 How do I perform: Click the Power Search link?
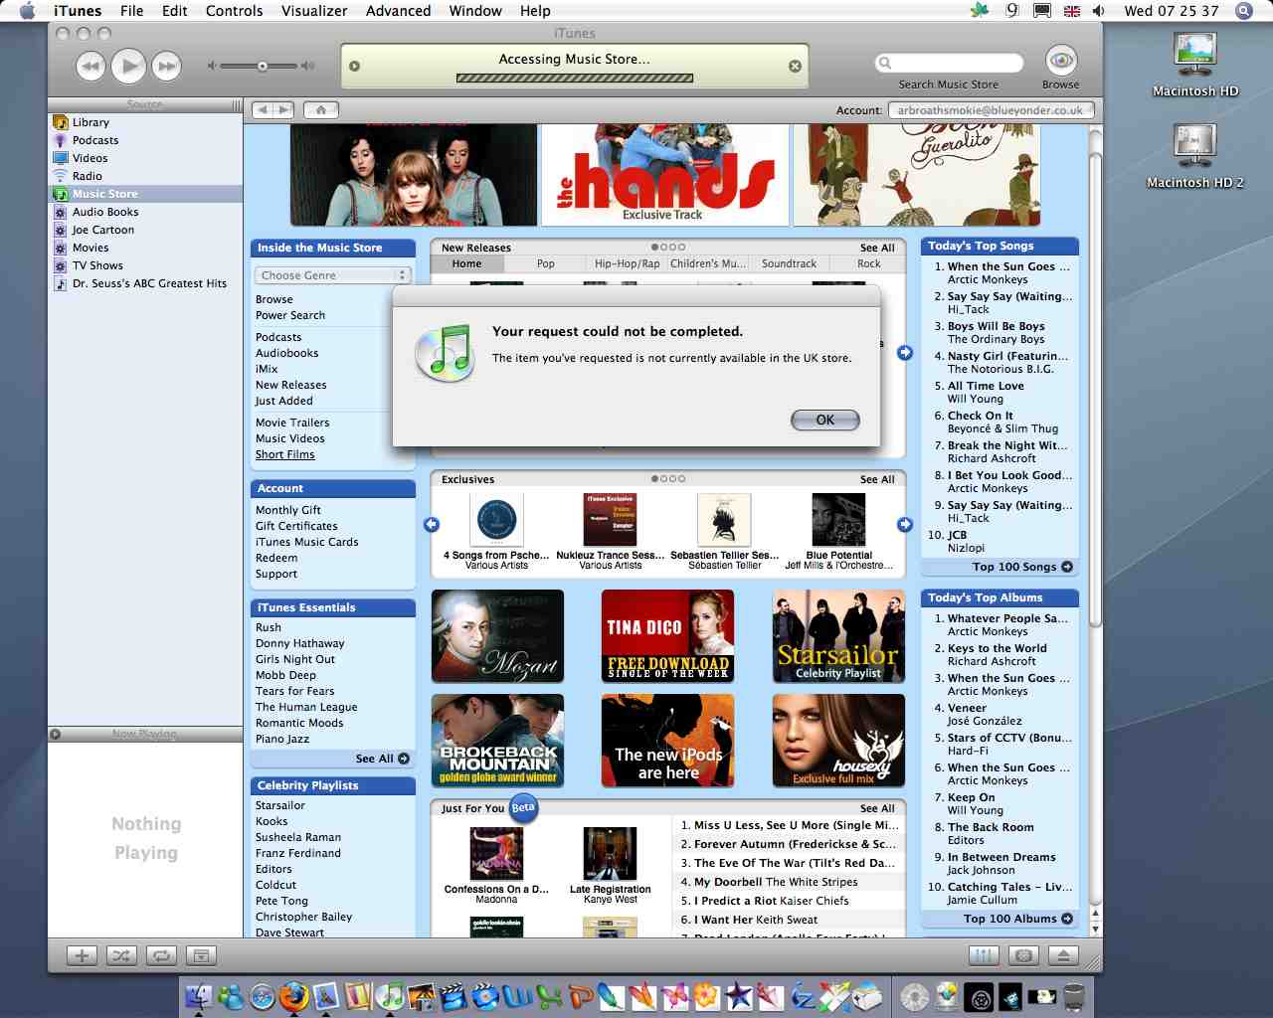[290, 315]
